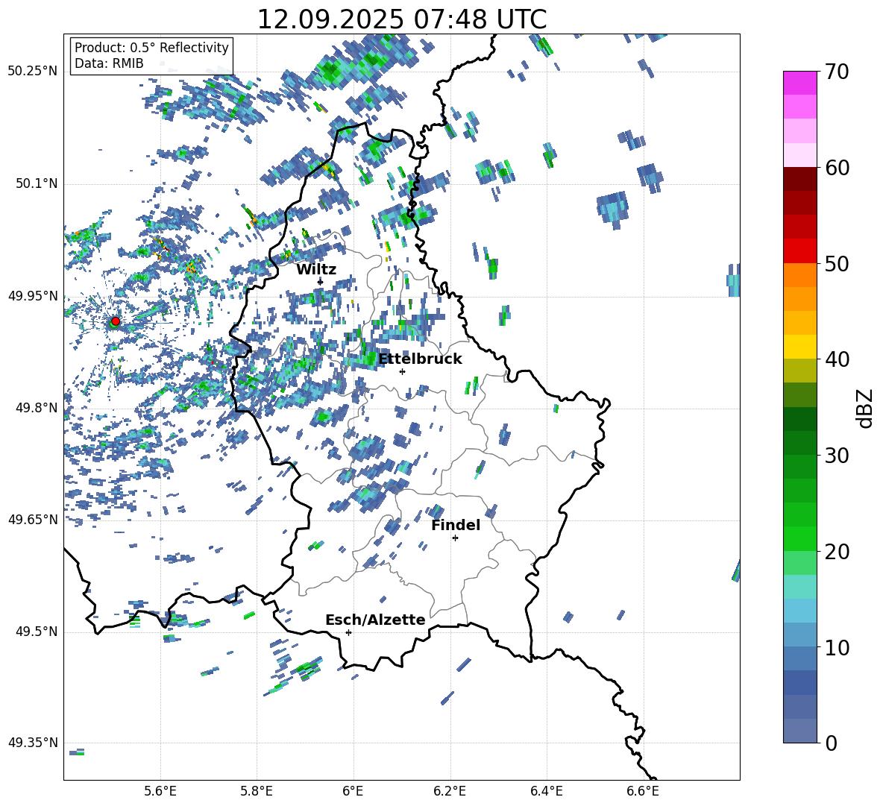The image size is (883, 806).
Task: Click the Data: RMIB text
Action: pyautogui.click(x=109, y=63)
